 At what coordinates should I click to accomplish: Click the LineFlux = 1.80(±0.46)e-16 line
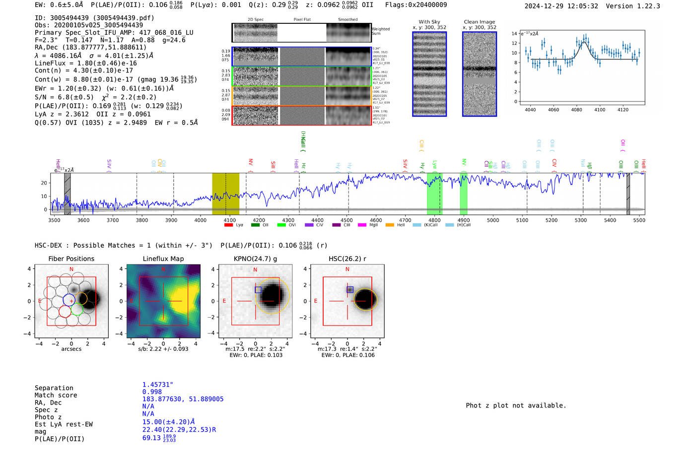[x=86, y=64]
